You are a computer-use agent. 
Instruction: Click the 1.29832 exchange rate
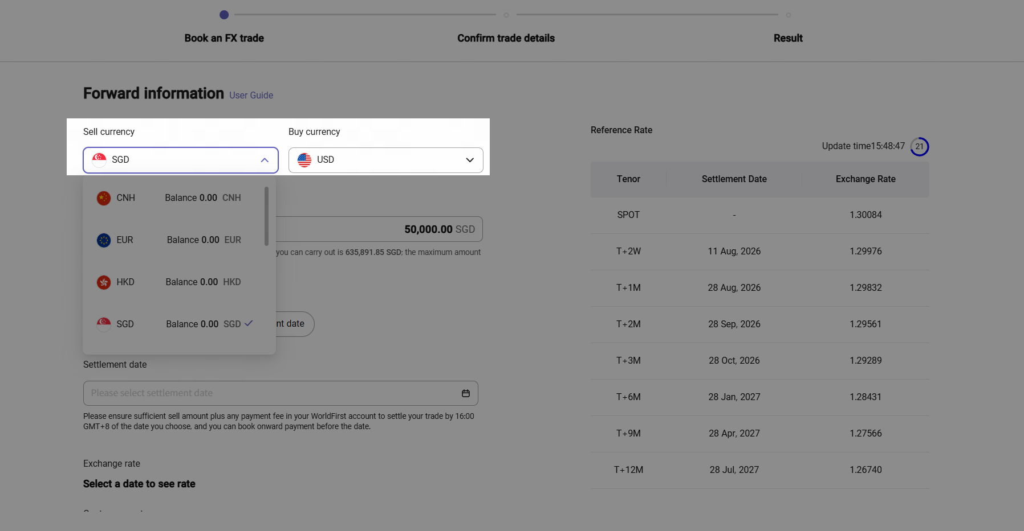865,288
